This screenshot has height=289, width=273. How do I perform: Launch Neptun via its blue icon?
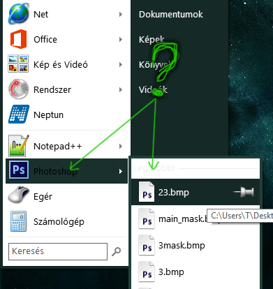(x=19, y=114)
